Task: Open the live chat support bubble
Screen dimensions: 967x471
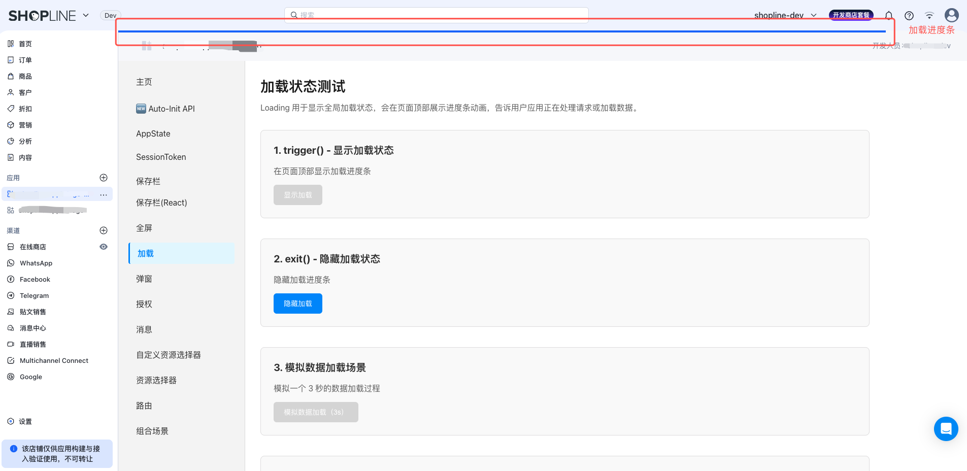Action: pyautogui.click(x=946, y=429)
